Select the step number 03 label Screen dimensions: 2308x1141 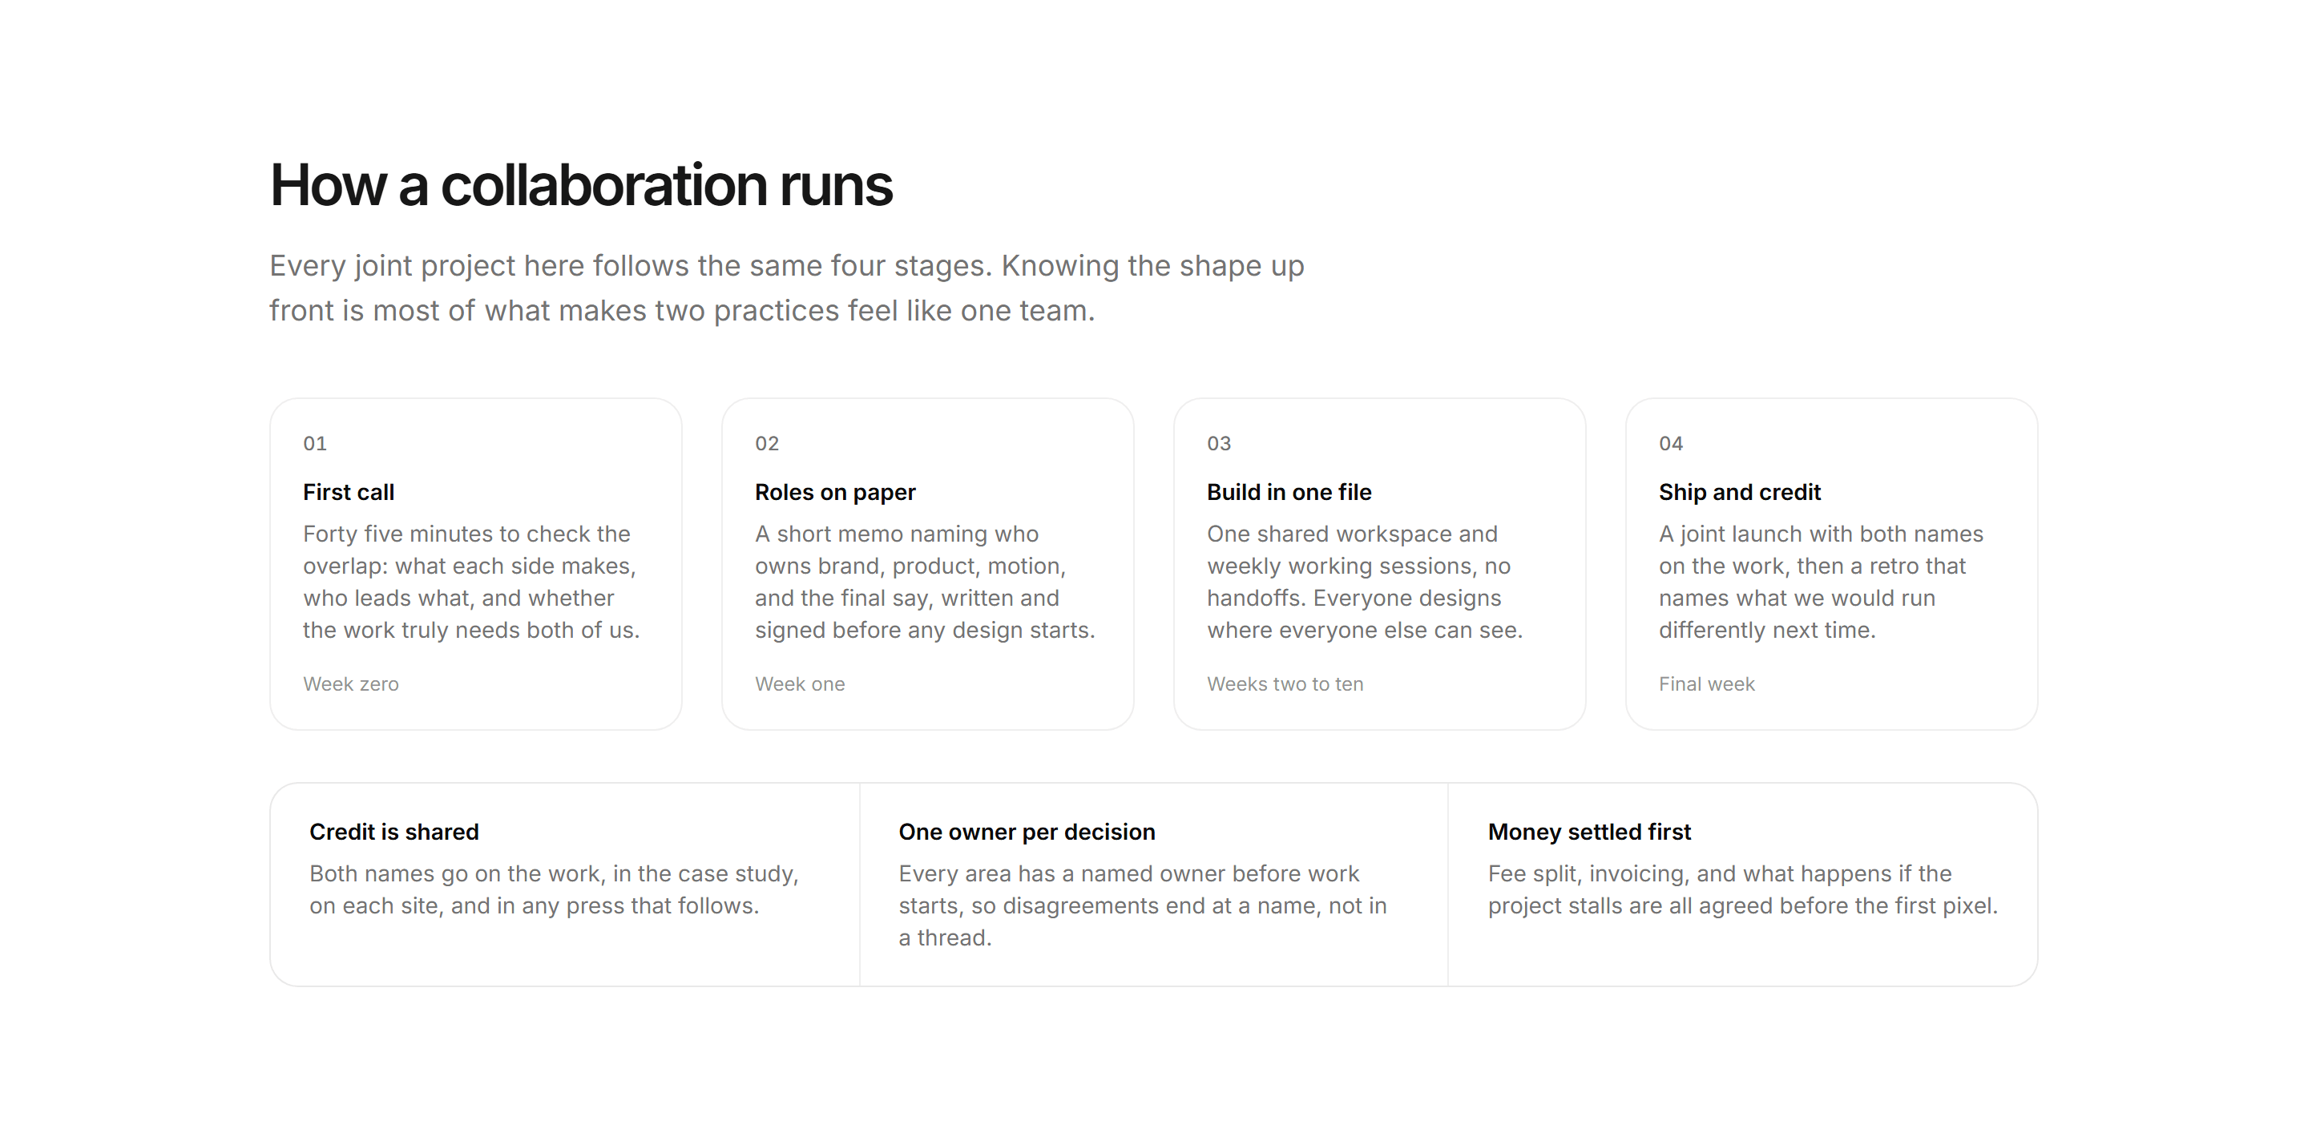pos(1218,443)
